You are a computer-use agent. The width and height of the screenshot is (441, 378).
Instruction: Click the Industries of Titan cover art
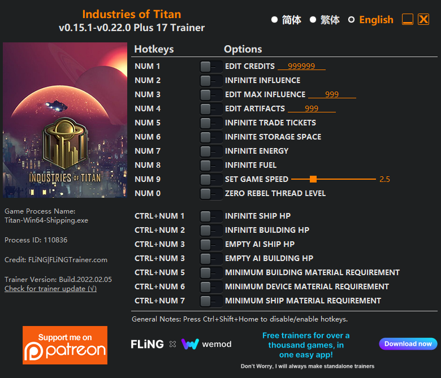(65, 120)
